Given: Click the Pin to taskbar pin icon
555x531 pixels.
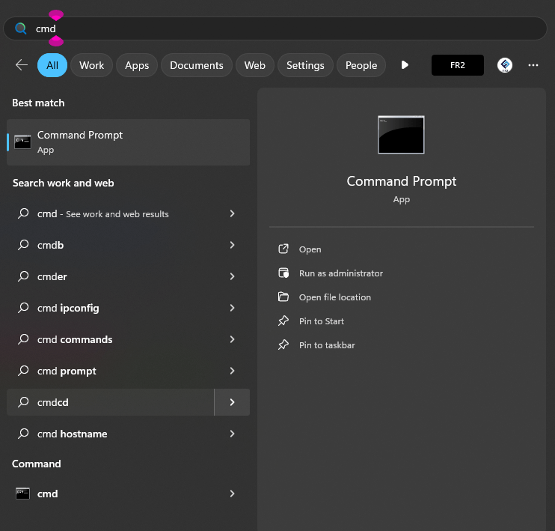Looking at the screenshot, I should 283,345.
